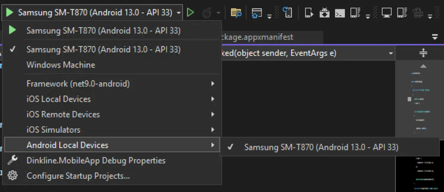
Task: Select top Samsung SM-T870 entry with play icon
Action: (112, 30)
